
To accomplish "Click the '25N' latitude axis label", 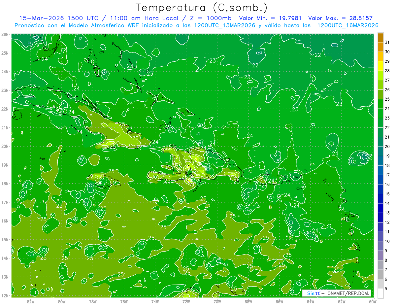I will (5, 53).
